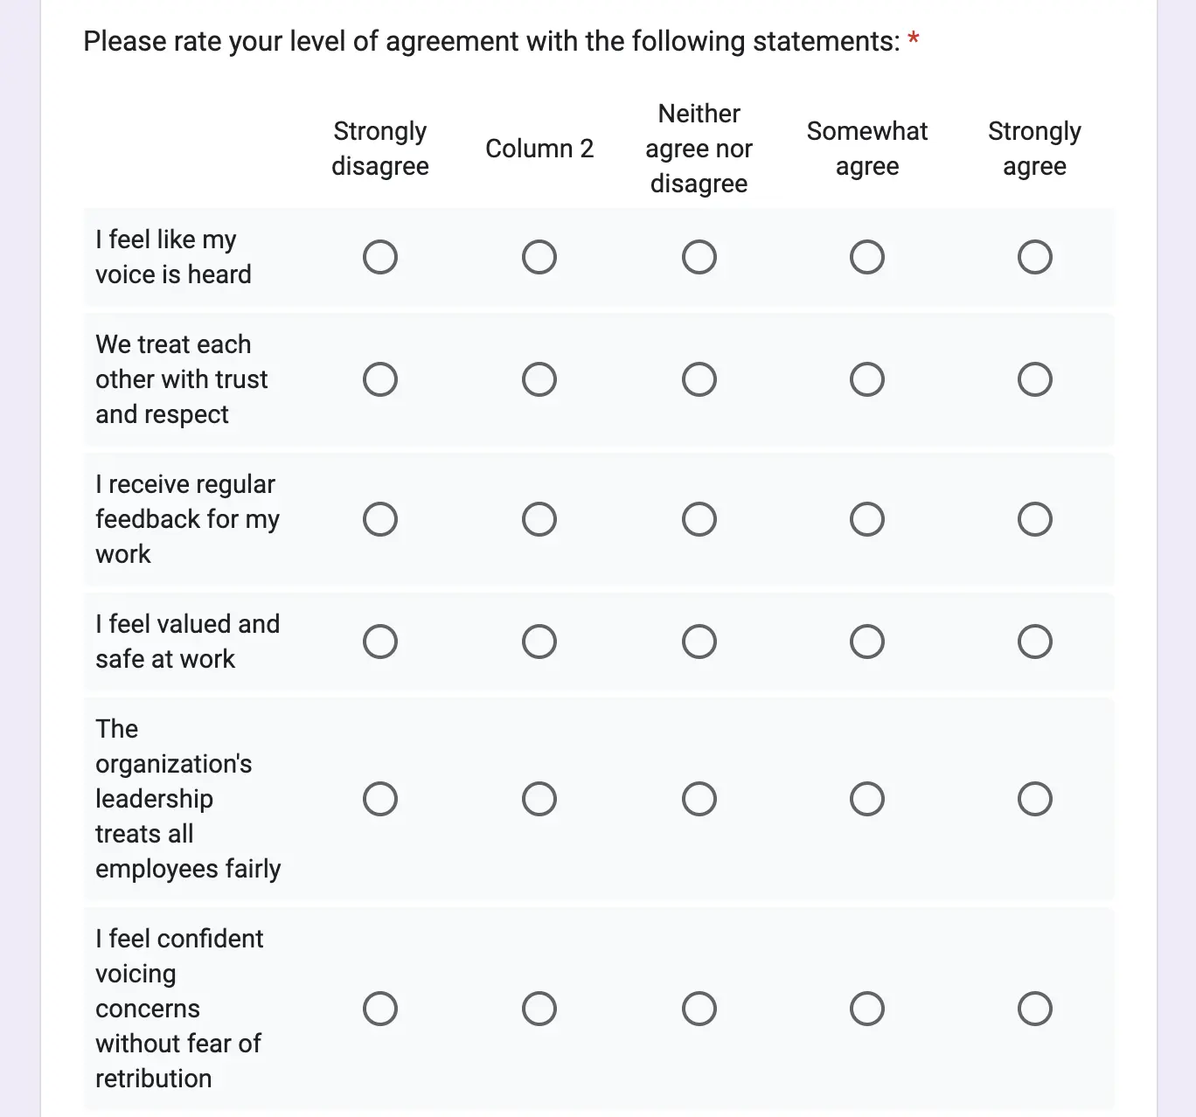Pick Strongly disagree for 'voicing concerns' row
1196x1117 pixels.
pos(380,1009)
